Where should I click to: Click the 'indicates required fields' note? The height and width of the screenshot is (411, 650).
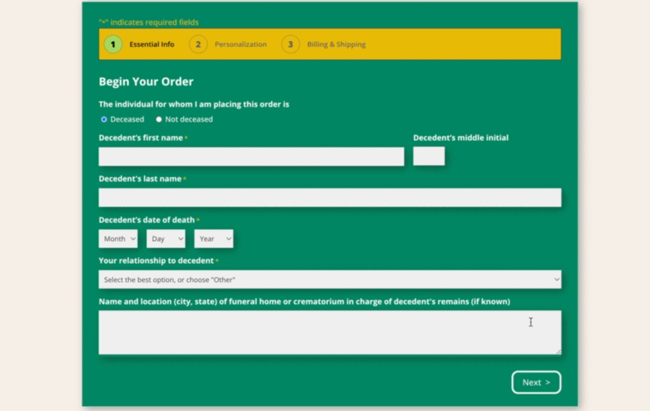click(149, 22)
